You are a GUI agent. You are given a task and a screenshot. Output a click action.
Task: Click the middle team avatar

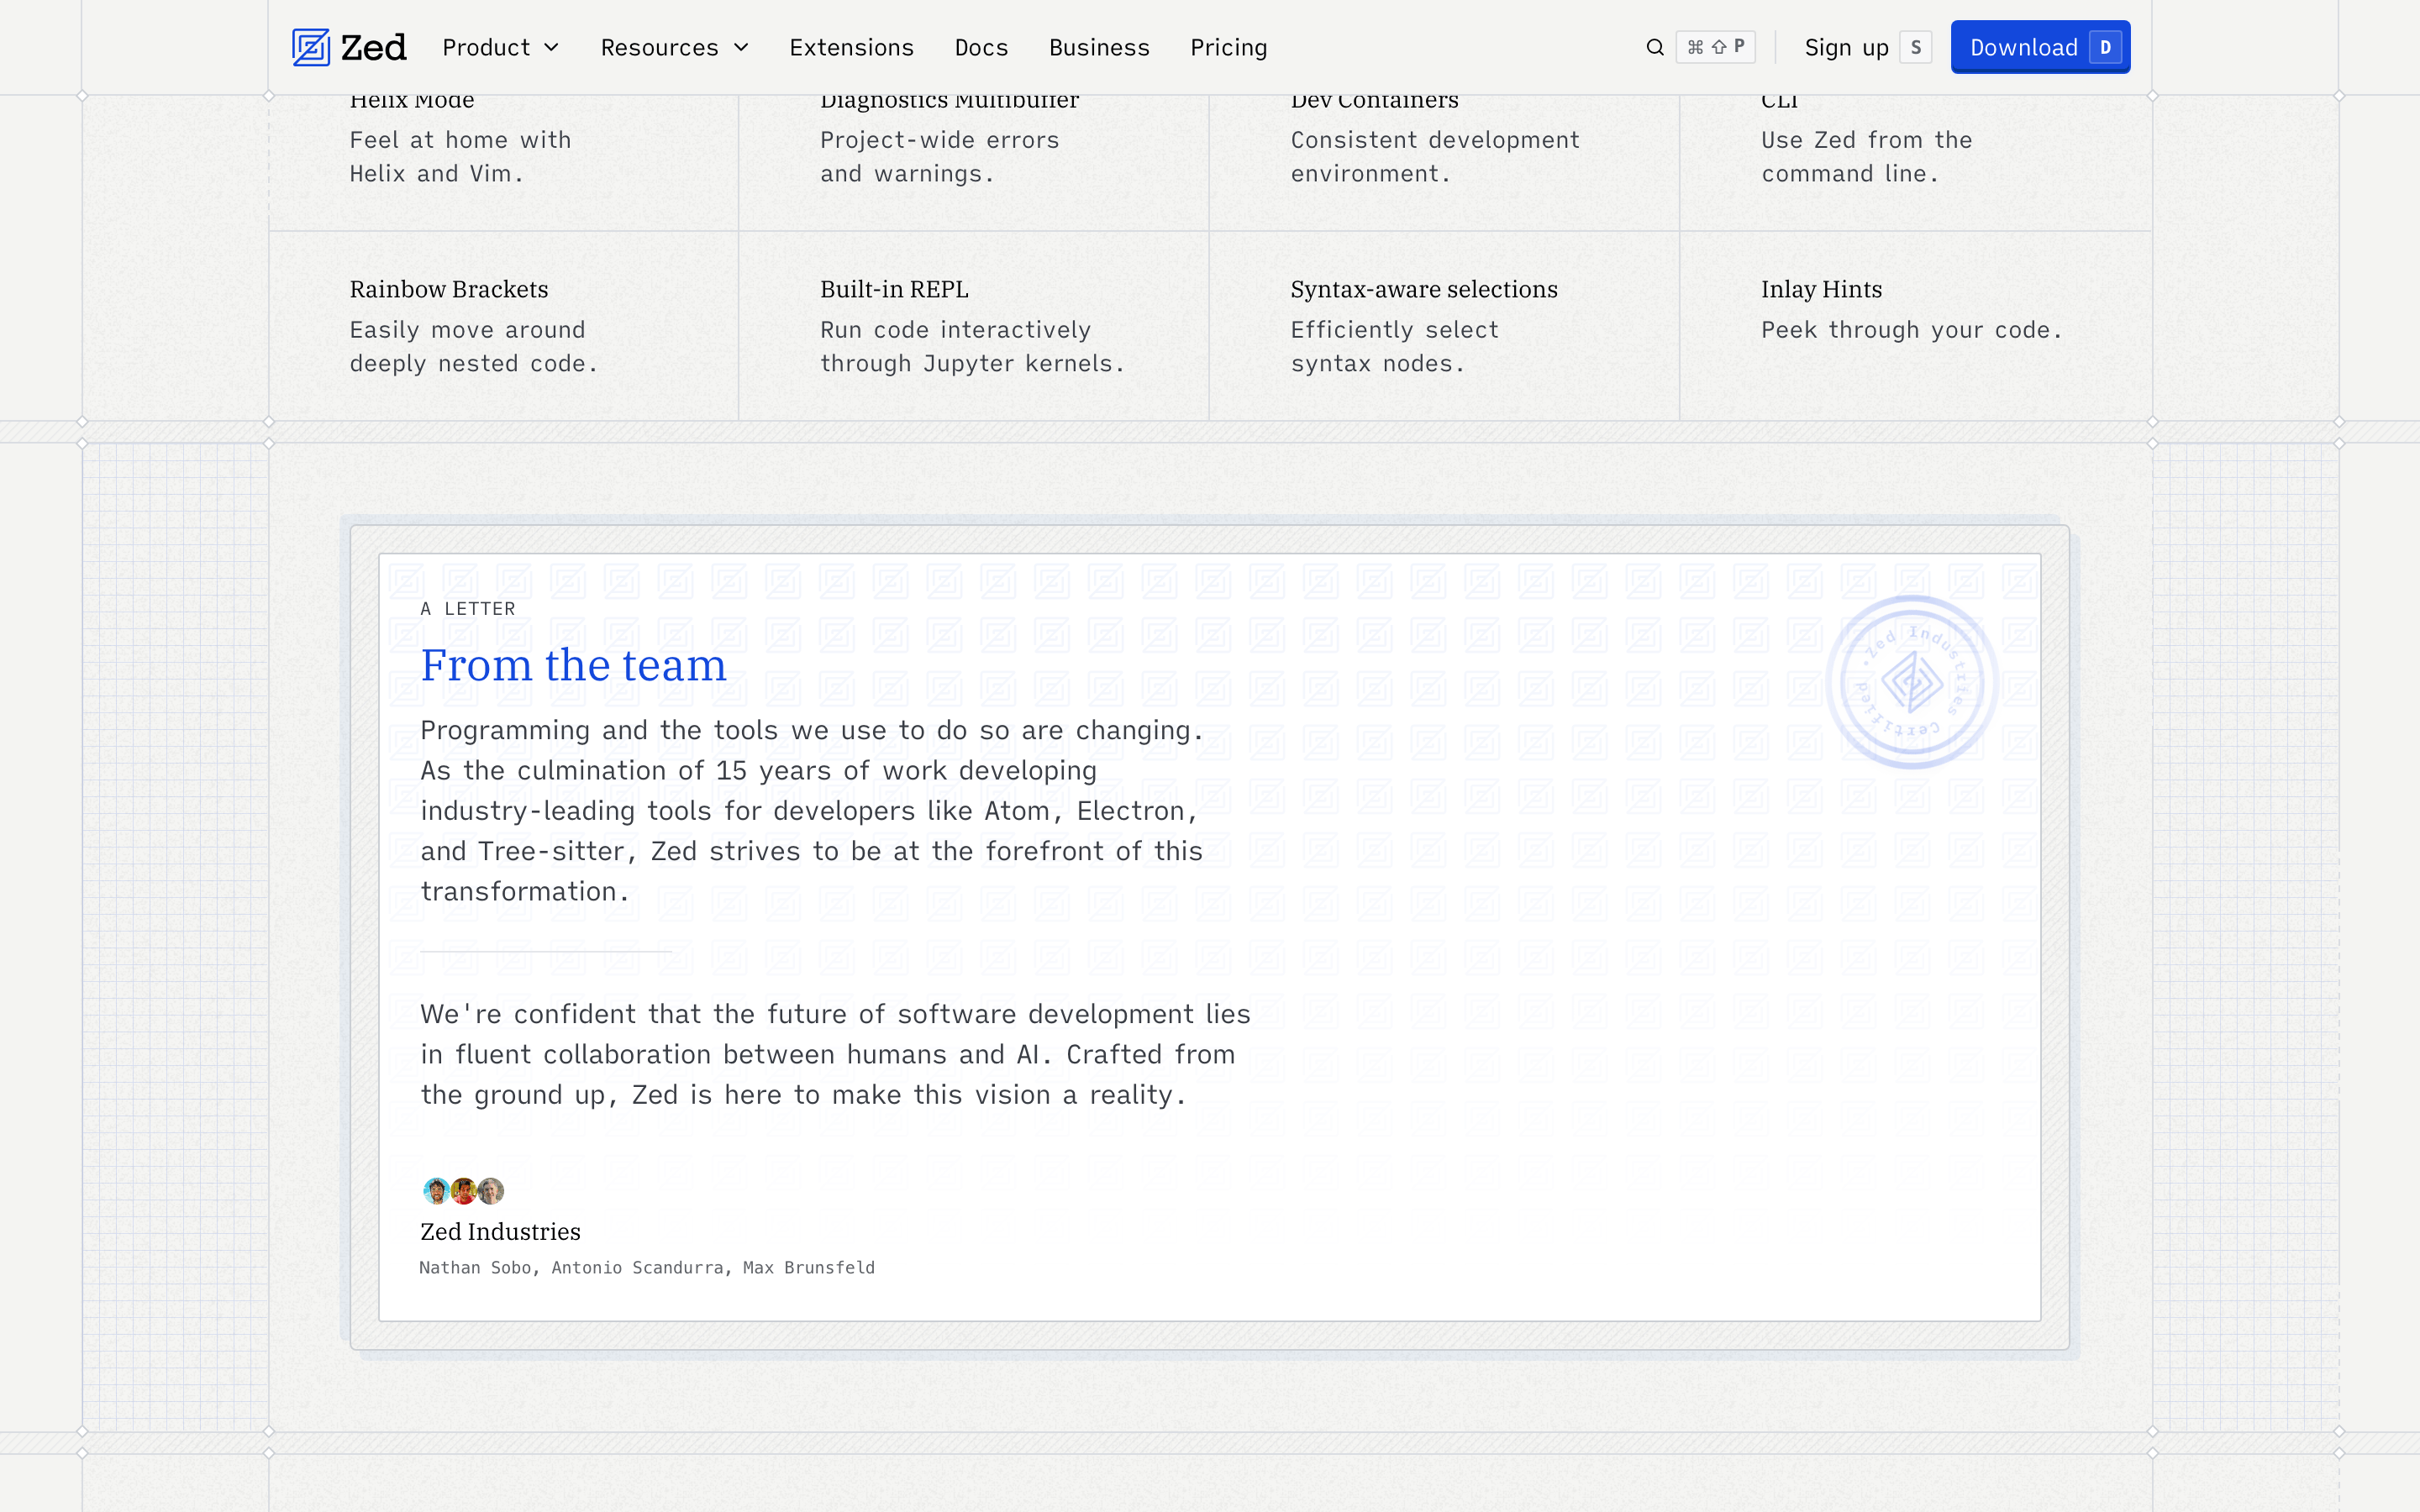(463, 1190)
